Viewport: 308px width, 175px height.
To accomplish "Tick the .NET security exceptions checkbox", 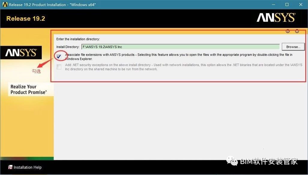I will click(x=59, y=67).
